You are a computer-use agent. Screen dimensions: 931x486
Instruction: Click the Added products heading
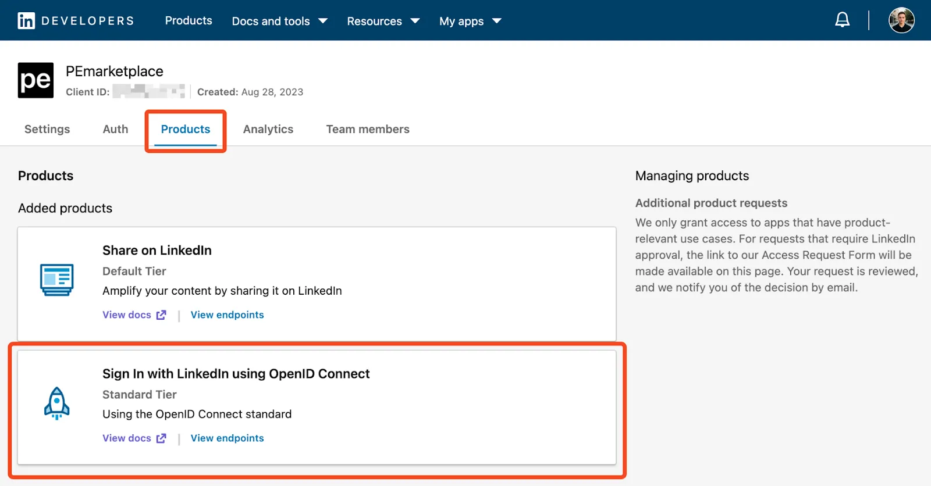[65, 208]
